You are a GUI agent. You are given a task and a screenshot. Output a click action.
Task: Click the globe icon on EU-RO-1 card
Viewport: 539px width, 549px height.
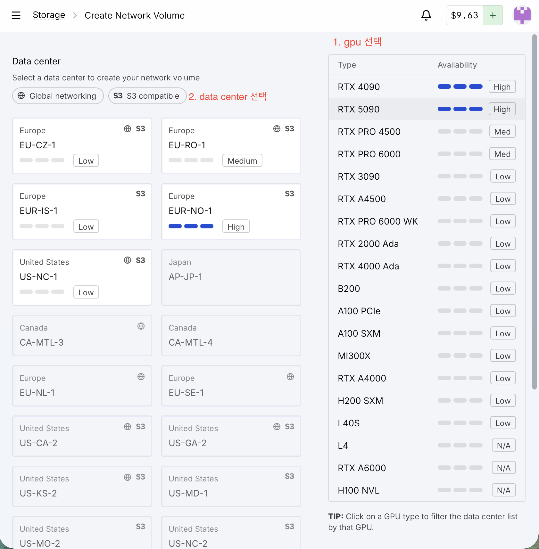click(x=277, y=129)
